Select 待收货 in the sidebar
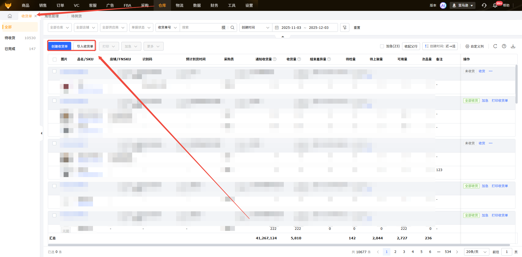Screen dimensions: 522x257 [20, 38]
